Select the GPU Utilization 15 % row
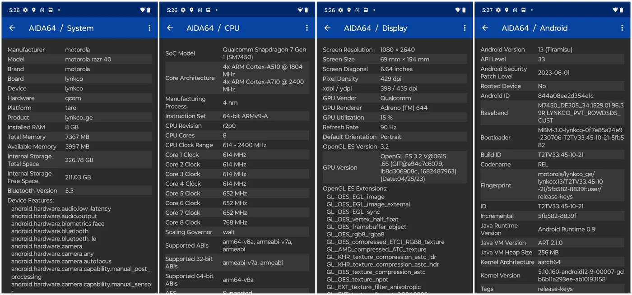632x295 pixels. tap(394, 117)
